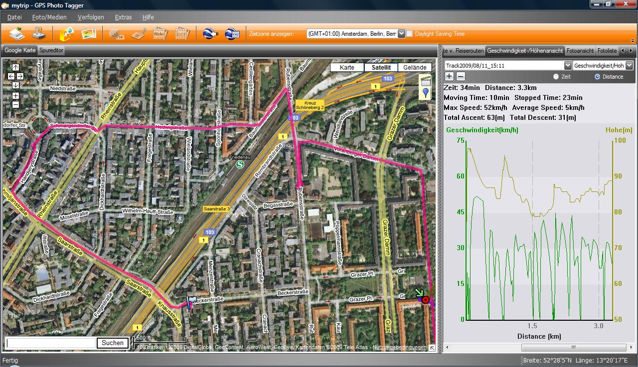Expand the Track2009/08/11_15:11 dropdown
Screen dimensions: 638x367
point(568,66)
